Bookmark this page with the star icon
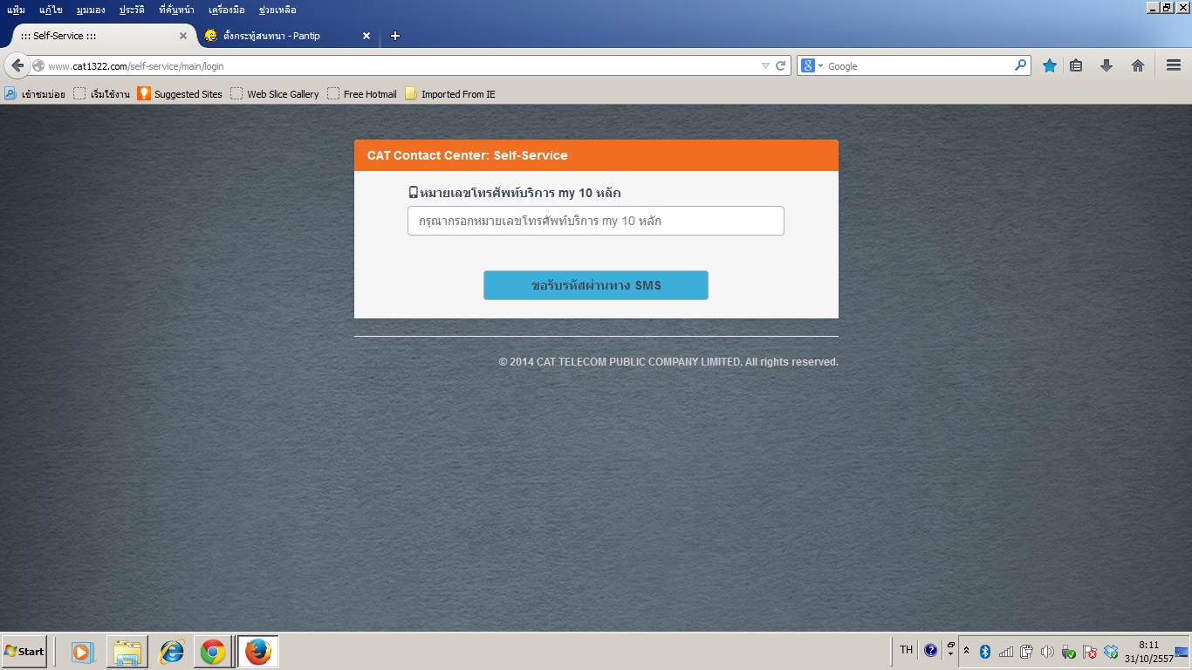The height and width of the screenshot is (670, 1192). point(1050,65)
